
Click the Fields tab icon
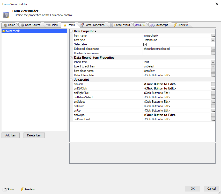click(x=48, y=25)
